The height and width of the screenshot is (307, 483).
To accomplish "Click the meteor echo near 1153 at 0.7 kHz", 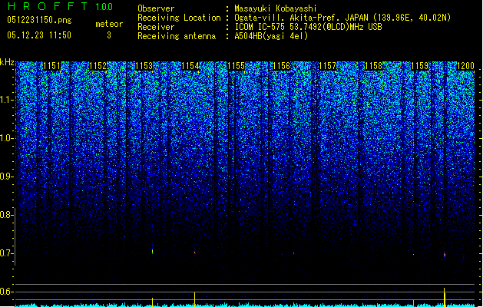I will tap(152, 252).
